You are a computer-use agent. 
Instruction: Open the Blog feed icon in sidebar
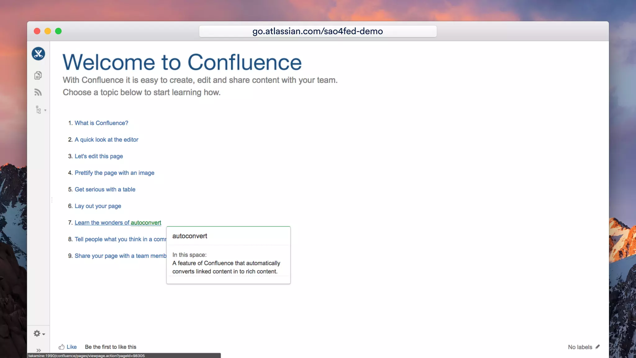[x=38, y=92]
